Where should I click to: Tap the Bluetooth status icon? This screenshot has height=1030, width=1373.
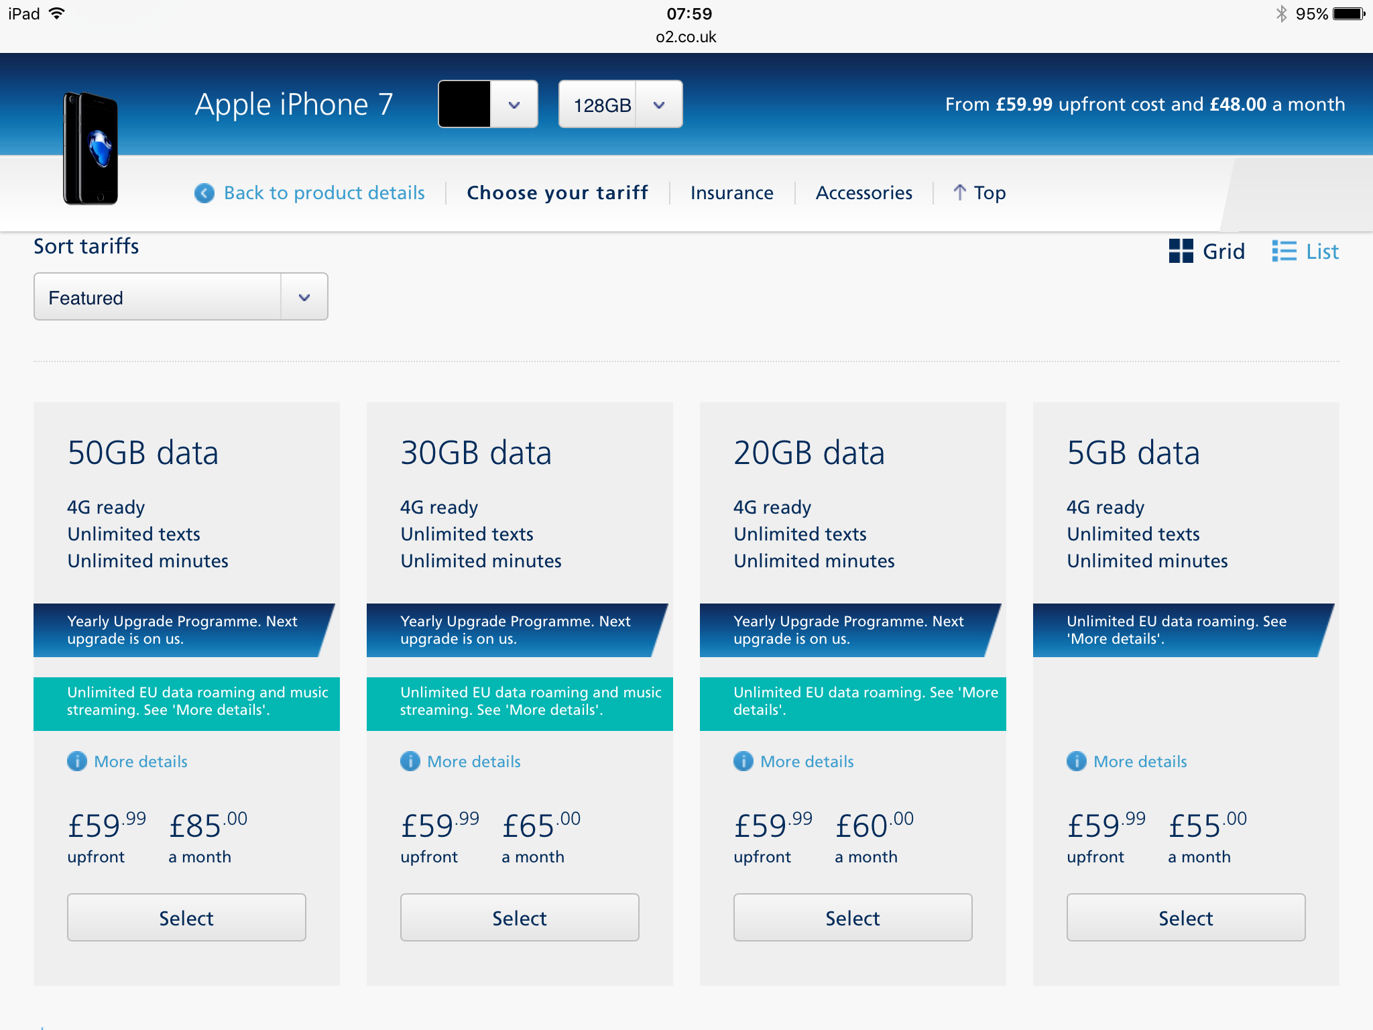pos(1281,13)
